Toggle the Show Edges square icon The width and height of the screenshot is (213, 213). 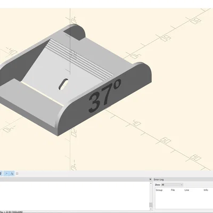(17, 174)
